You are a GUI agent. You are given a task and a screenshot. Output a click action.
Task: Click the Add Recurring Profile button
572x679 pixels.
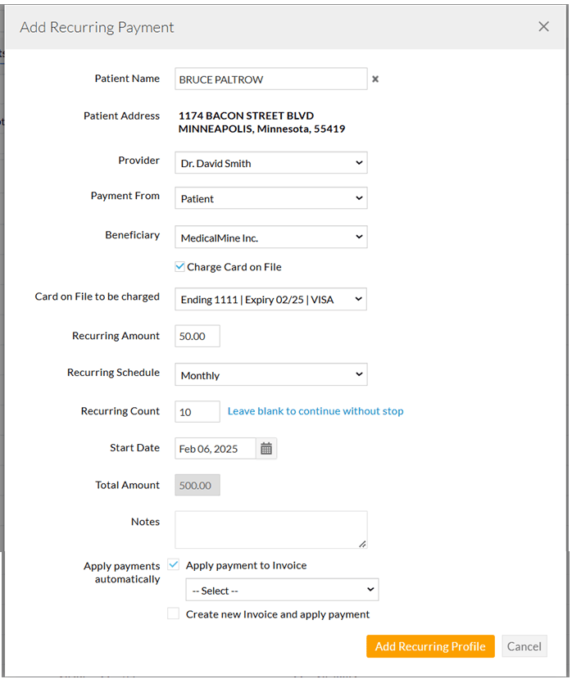click(430, 646)
